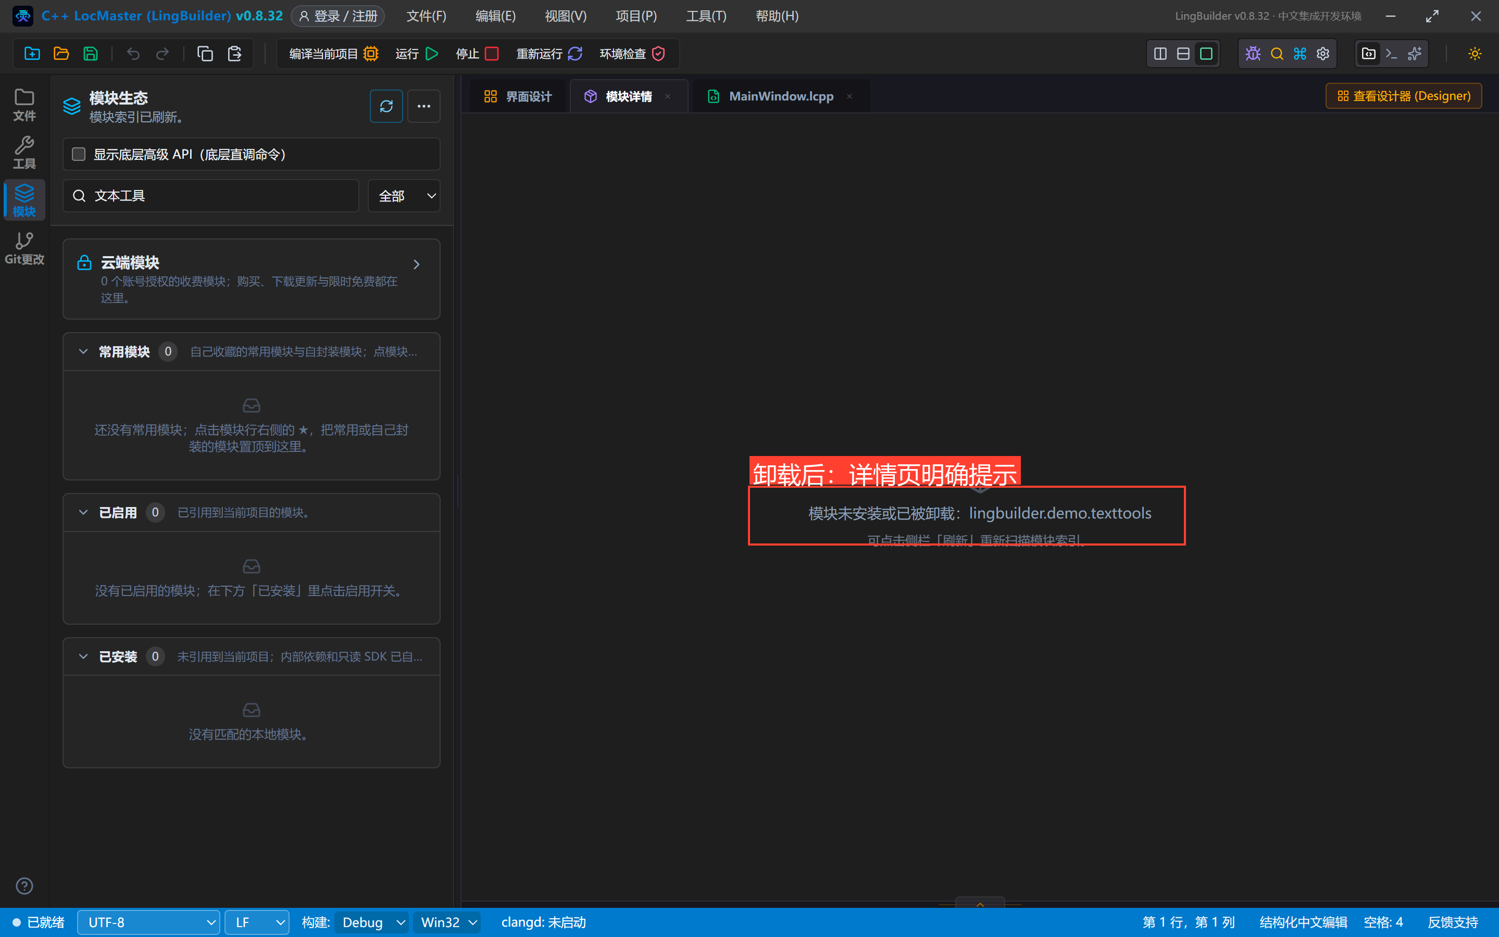The width and height of the screenshot is (1499, 937).
Task: Click the paste clipboard icon
Action: pyautogui.click(x=234, y=54)
